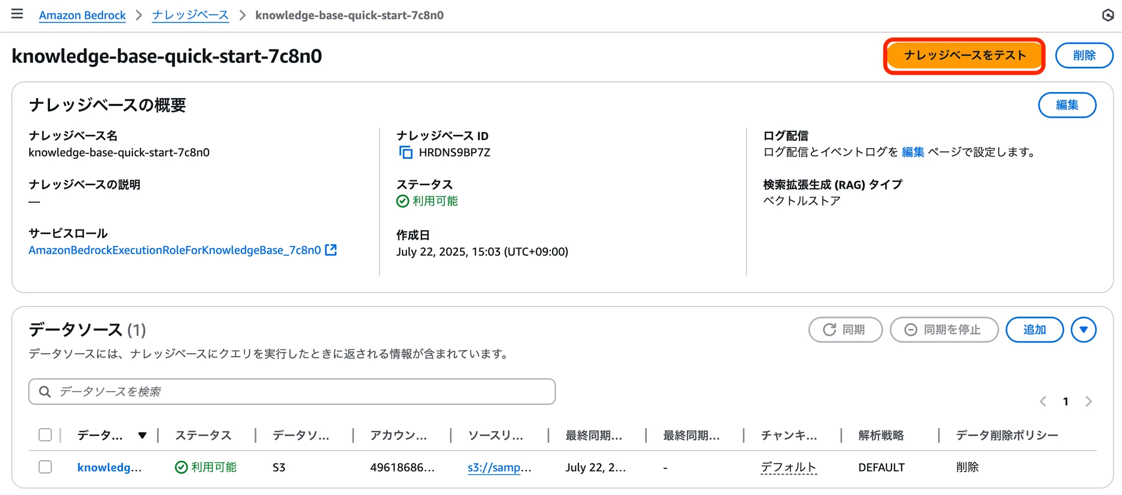Copy the knowledge base ID HRDNS9BP7Z

click(406, 153)
